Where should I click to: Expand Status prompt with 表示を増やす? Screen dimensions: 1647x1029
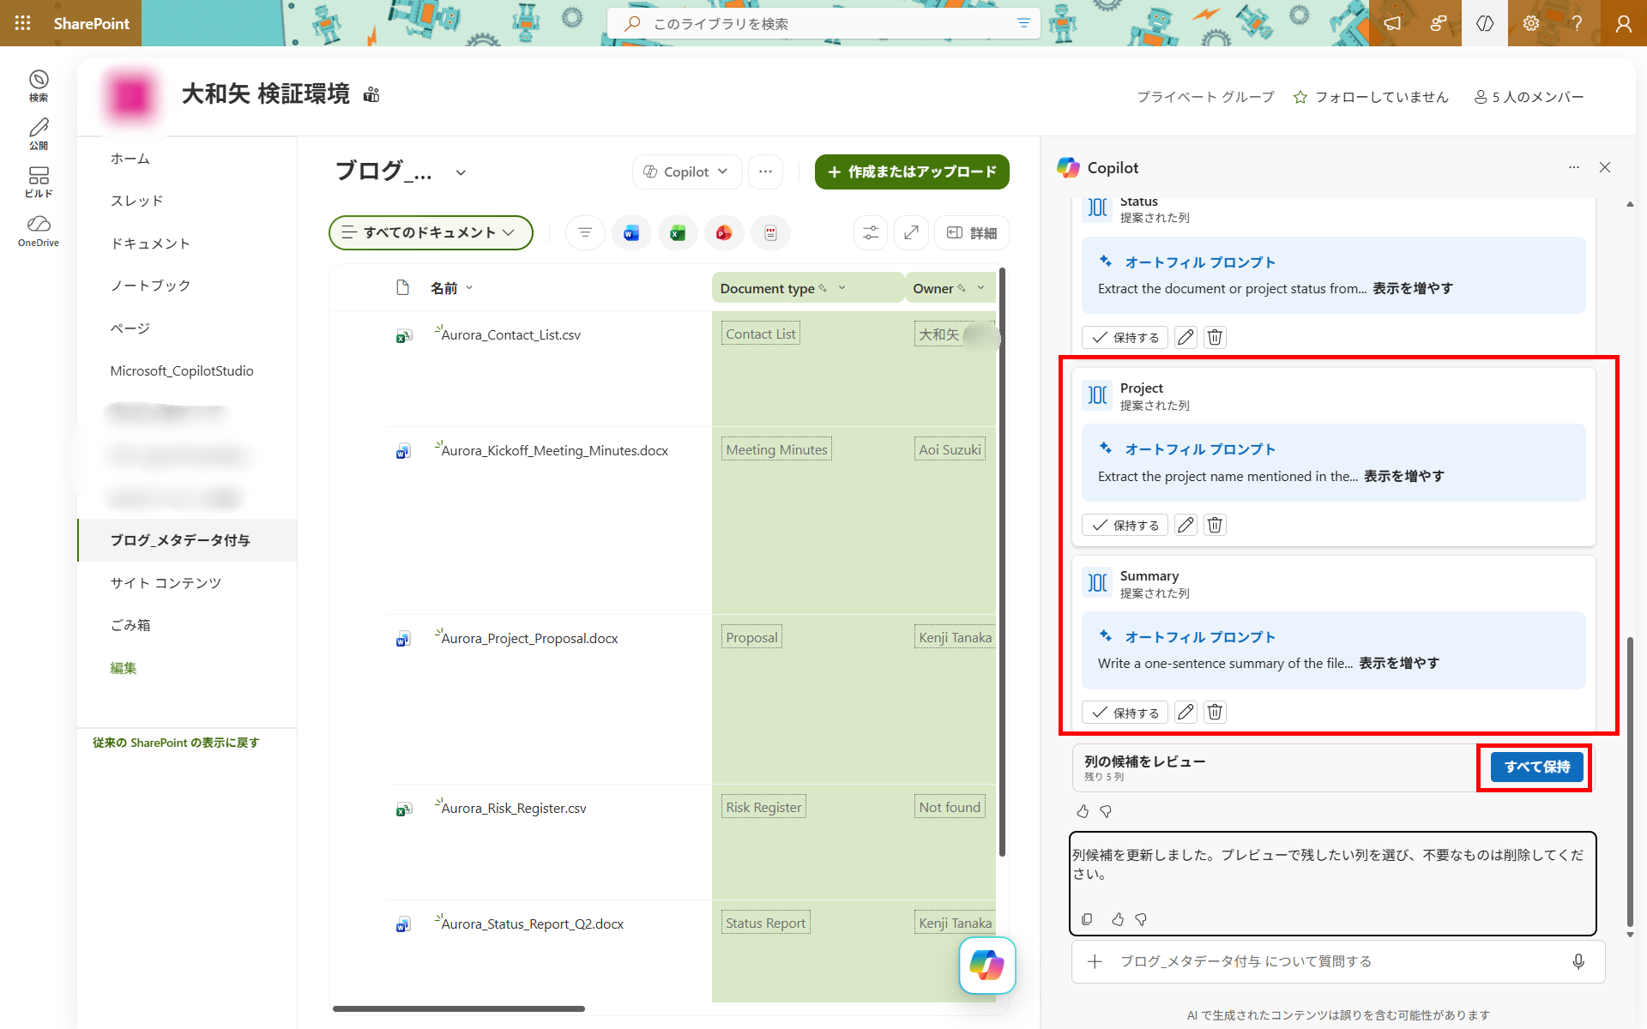tap(1412, 288)
